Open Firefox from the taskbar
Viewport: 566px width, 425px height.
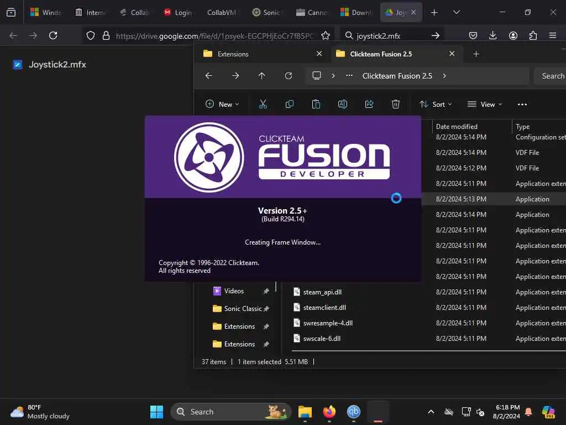click(x=329, y=412)
